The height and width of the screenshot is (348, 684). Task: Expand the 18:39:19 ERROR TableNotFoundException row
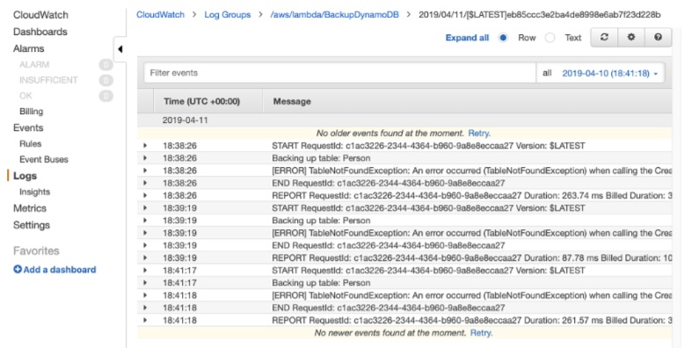coord(145,233)
